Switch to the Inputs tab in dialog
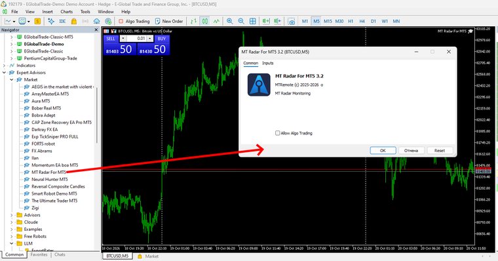The image size is (498, 261). tap(268, 63)
